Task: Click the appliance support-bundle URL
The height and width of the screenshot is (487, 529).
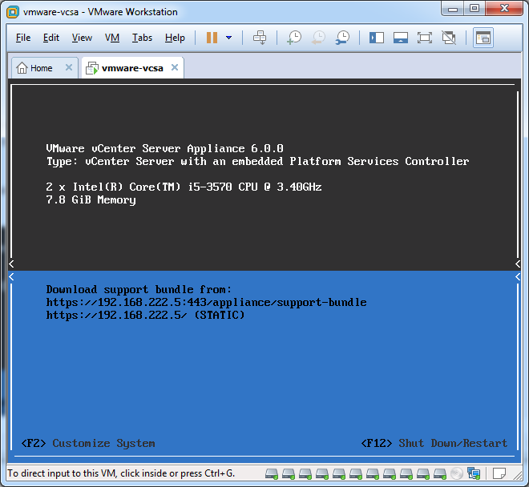Action: (206, 303)
